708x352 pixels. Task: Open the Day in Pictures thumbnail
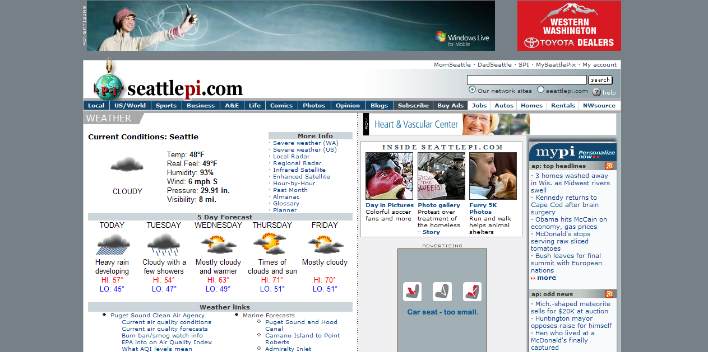pyautogui.click(x=389, y=176)
